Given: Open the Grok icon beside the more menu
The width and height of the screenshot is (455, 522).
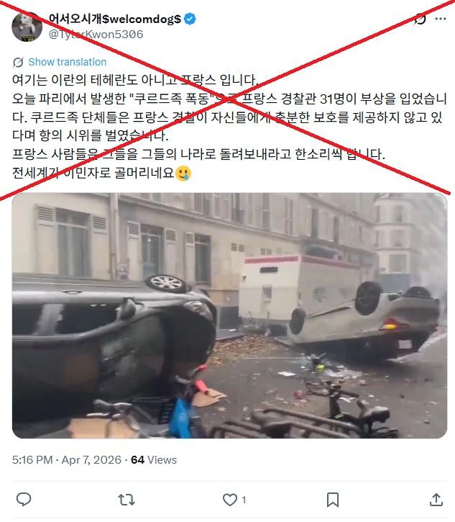Looking at the screenshot, I should 420,19.
